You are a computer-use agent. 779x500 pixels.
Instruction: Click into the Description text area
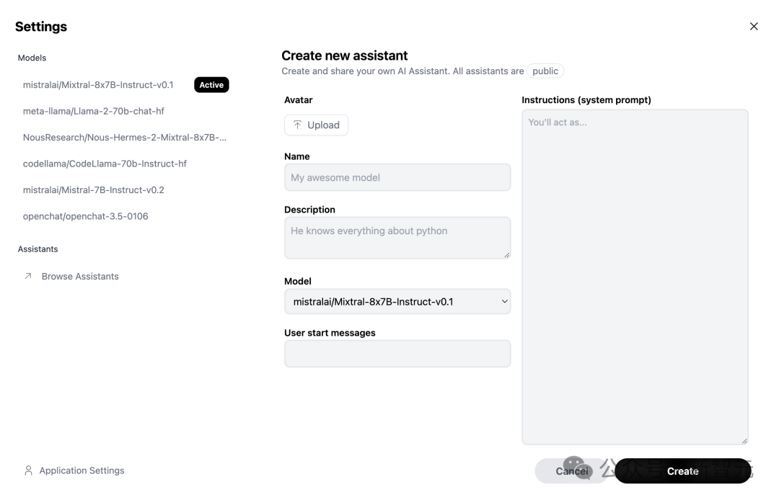point(397,238)
